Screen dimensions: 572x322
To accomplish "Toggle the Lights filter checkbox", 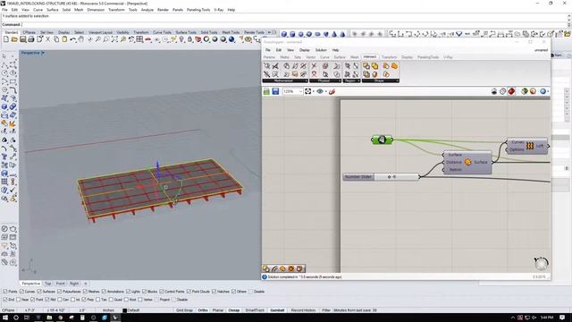I will 128,292.
